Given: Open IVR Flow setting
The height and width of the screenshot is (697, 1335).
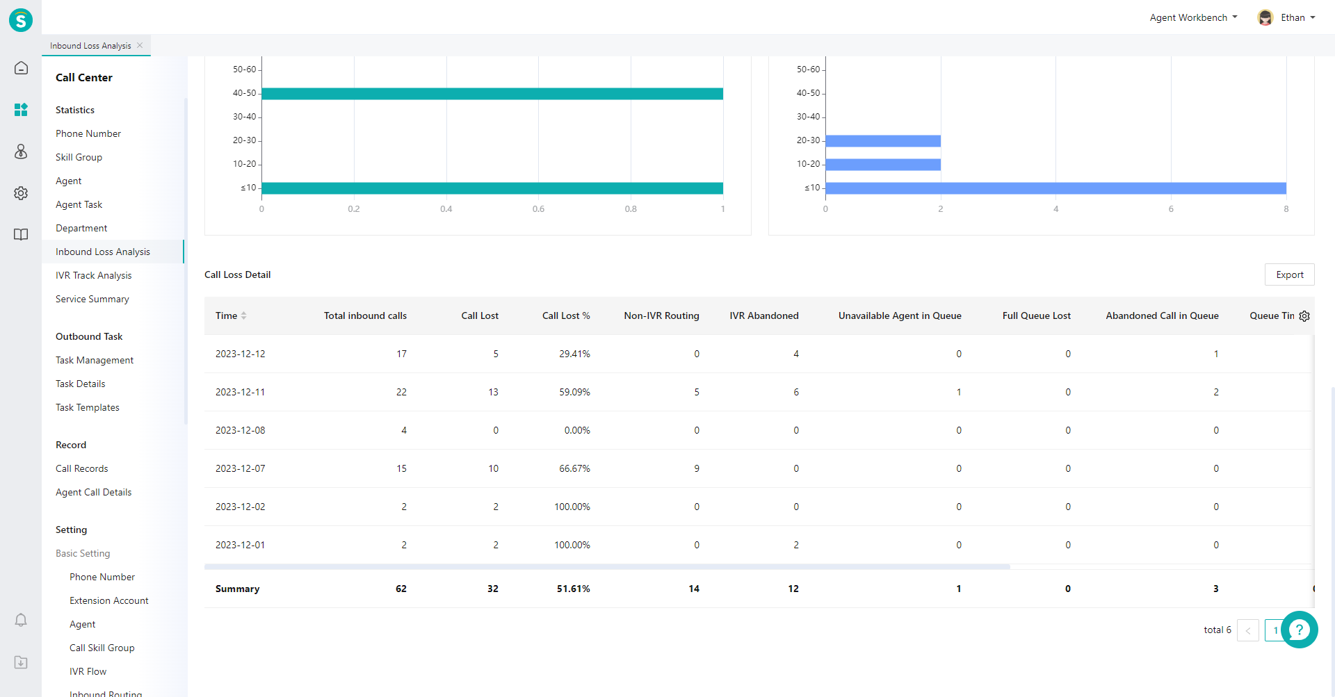Looking at the screenshot, I should pyautogui.click(x=88, y=671).
